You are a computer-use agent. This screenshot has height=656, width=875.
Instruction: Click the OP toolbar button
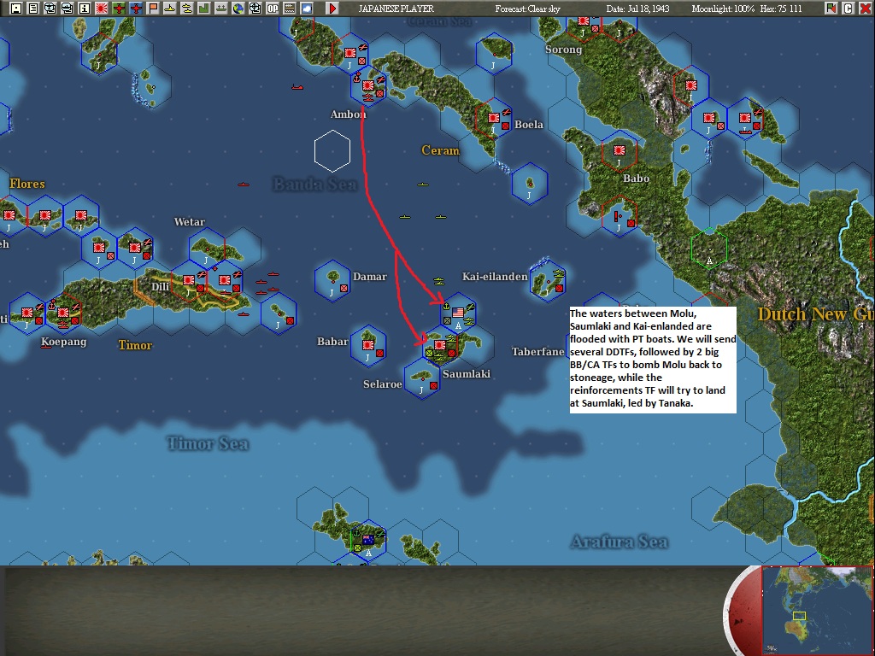(x=273, y=9)
